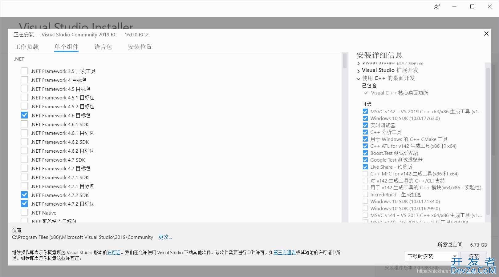Tick .NET Framework 4.5.2 目标包 checkbox
This screenshot has height=277, width=499.
[x=24, y=106]
